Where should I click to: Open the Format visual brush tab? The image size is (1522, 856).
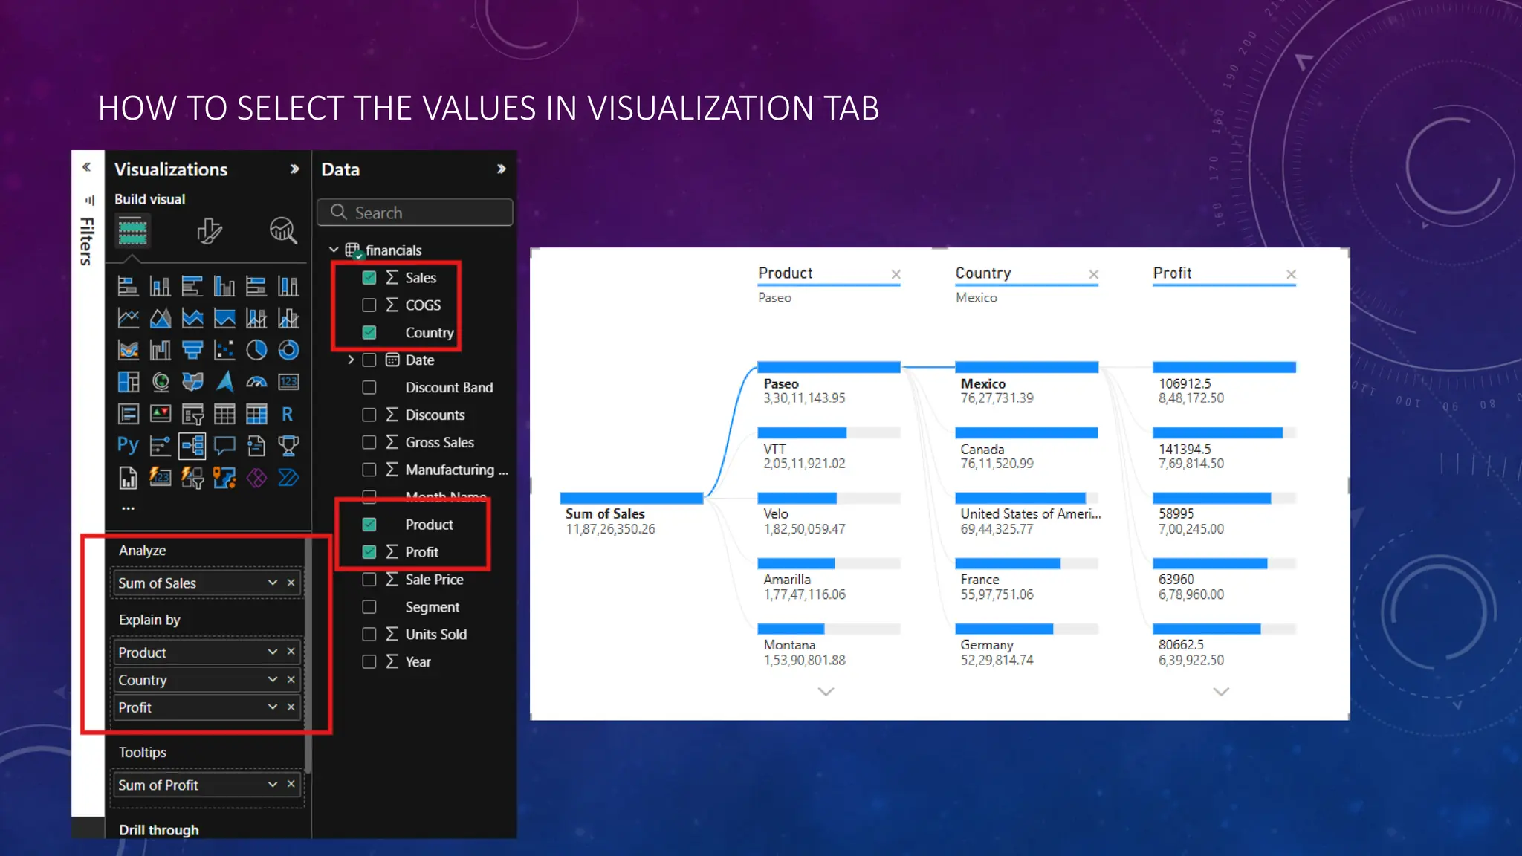tap(209, 231)
